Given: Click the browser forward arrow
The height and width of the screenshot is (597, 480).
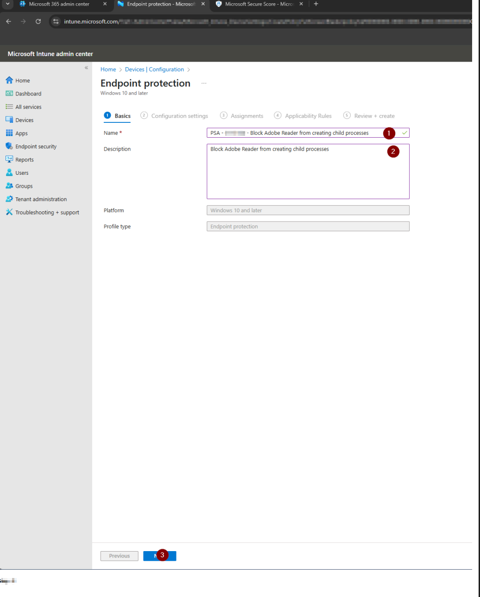Looking at the screenshot, I should coord(23,21).
